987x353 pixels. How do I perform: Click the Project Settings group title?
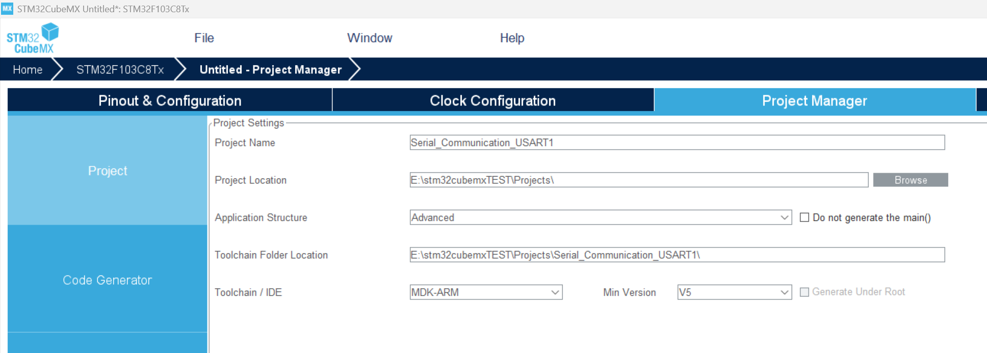pos(248,123)
